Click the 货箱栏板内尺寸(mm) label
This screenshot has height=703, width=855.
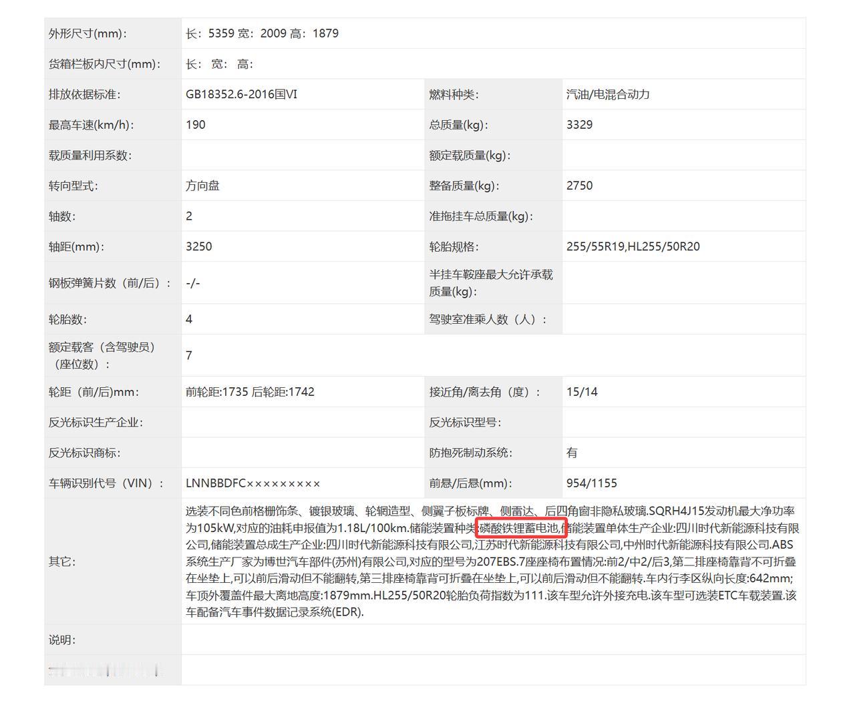pyautogui.click(x=105, y=64)
